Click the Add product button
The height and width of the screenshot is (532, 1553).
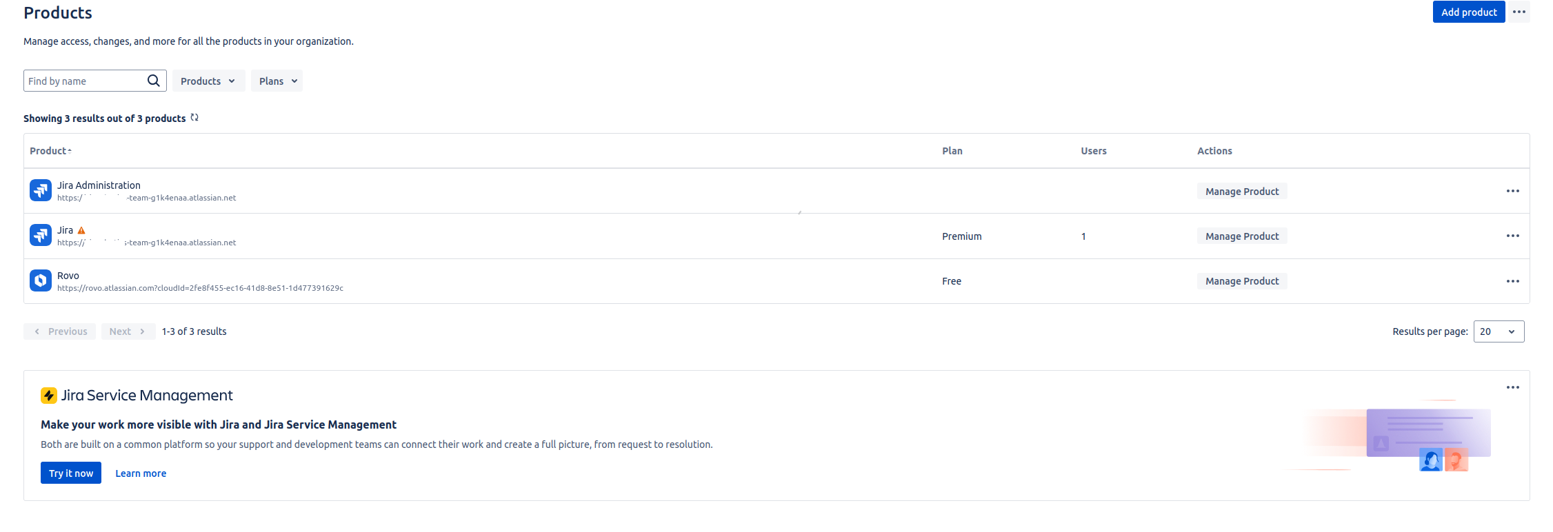[1469, 12]
